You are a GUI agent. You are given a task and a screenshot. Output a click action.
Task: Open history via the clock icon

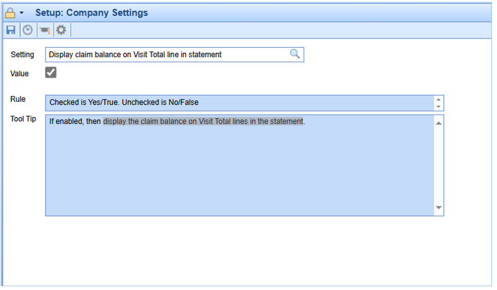point(28,30)
